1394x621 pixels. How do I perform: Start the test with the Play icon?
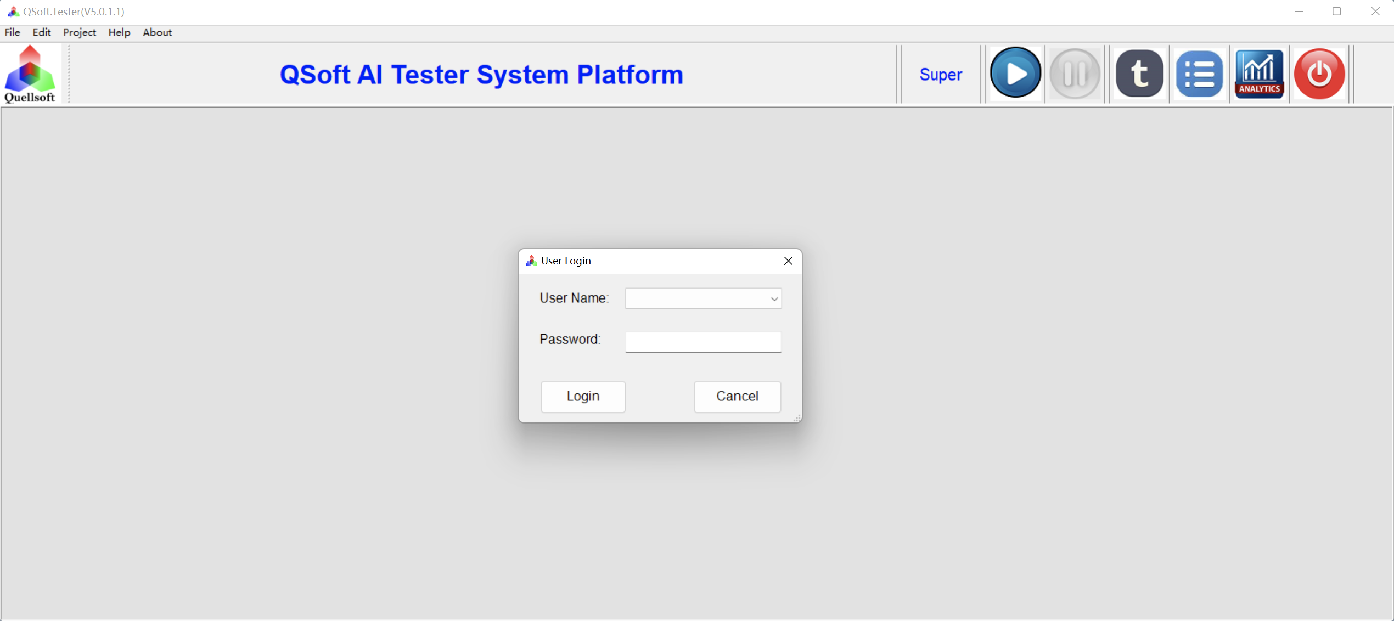click(x=1014, y=74)
